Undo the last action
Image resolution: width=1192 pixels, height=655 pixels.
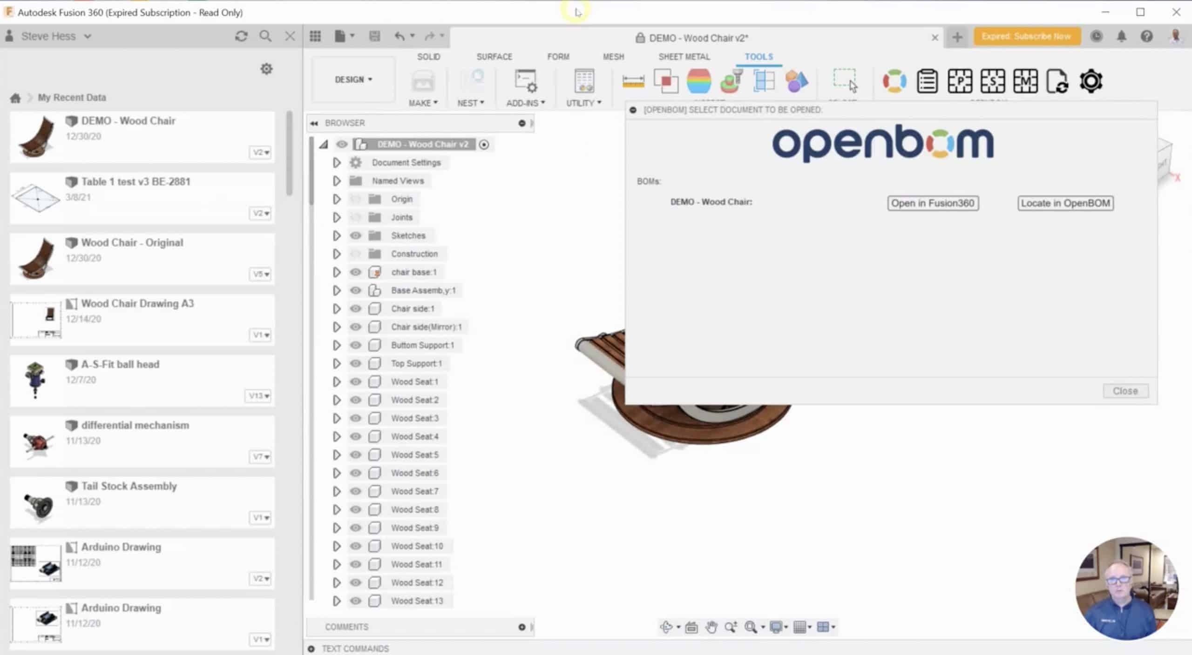[400, 36]
